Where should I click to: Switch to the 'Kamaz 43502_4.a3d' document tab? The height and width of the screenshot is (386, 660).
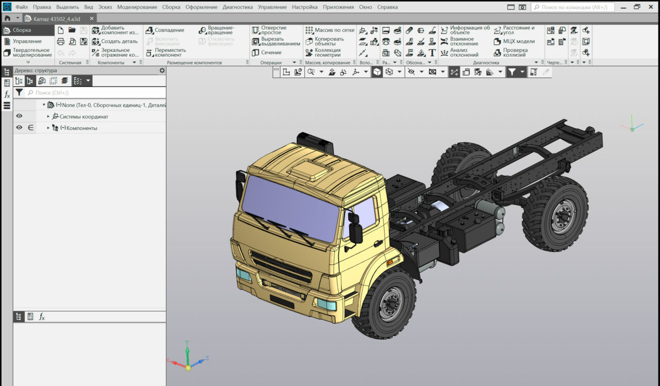pos(56,18)
